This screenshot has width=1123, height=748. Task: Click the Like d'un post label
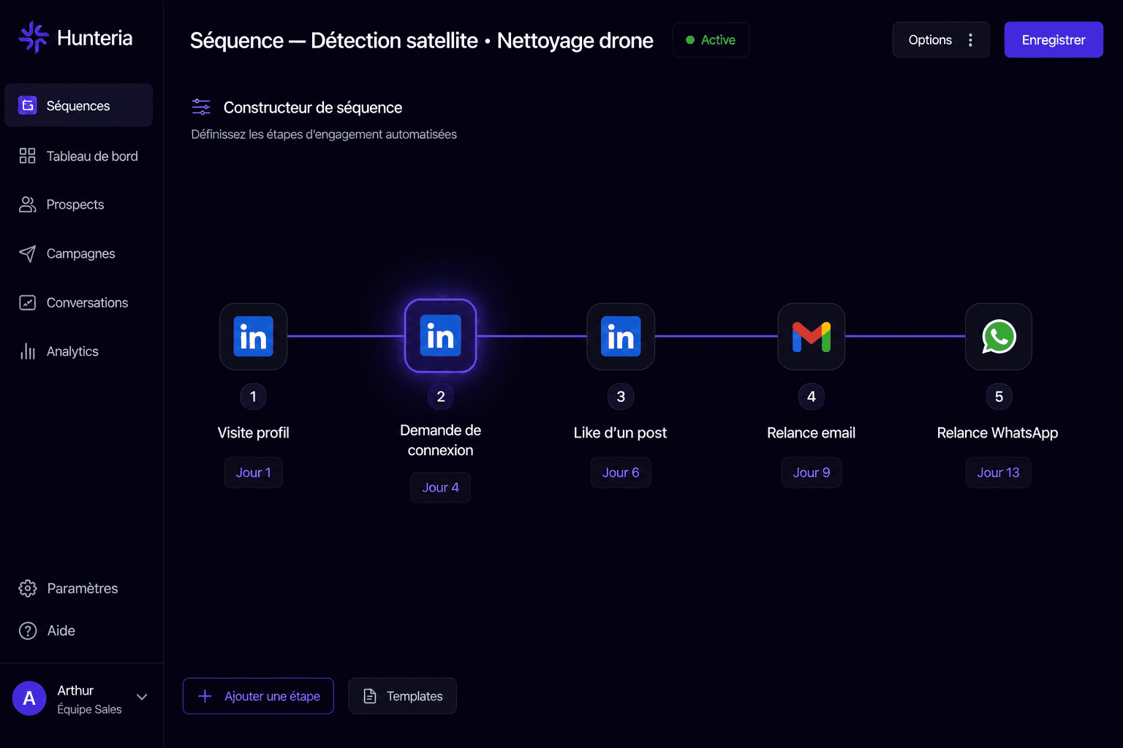620,432
